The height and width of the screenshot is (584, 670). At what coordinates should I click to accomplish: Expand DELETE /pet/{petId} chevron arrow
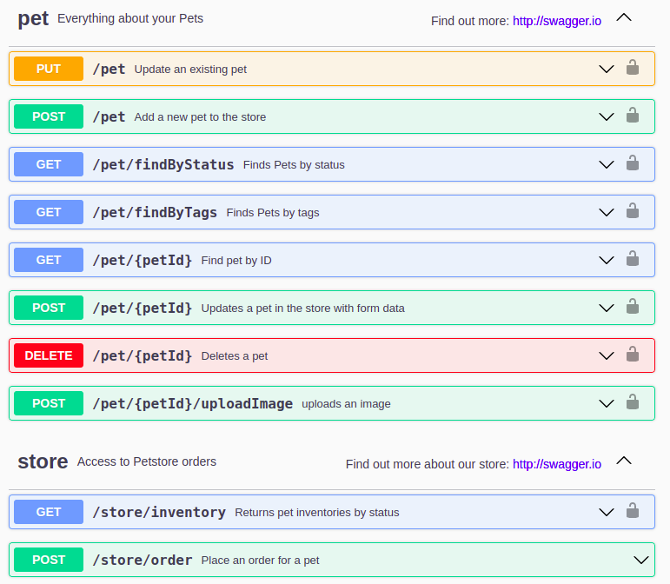tap(607, 355)
